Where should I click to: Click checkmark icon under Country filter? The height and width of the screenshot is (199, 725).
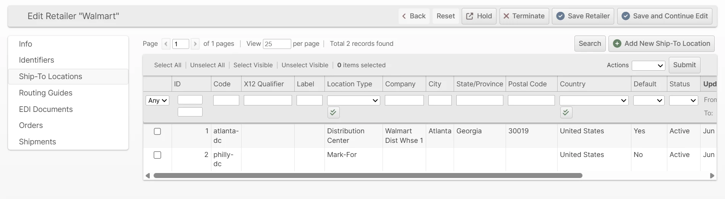[x=566, y=112]
